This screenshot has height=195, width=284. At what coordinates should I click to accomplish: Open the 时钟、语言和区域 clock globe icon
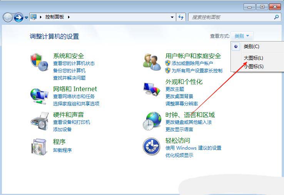click(152, 121)
